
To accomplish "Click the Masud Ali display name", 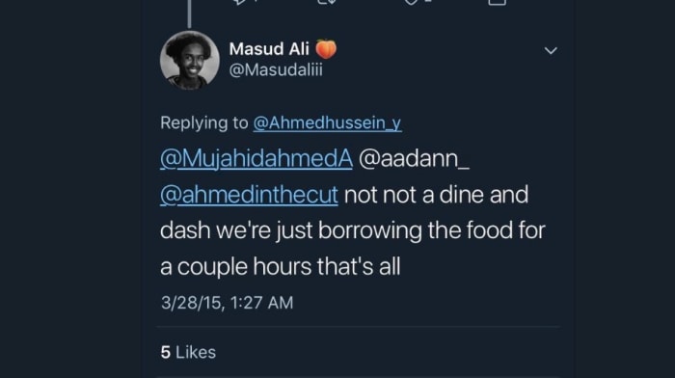I will (x=269, y=49).
